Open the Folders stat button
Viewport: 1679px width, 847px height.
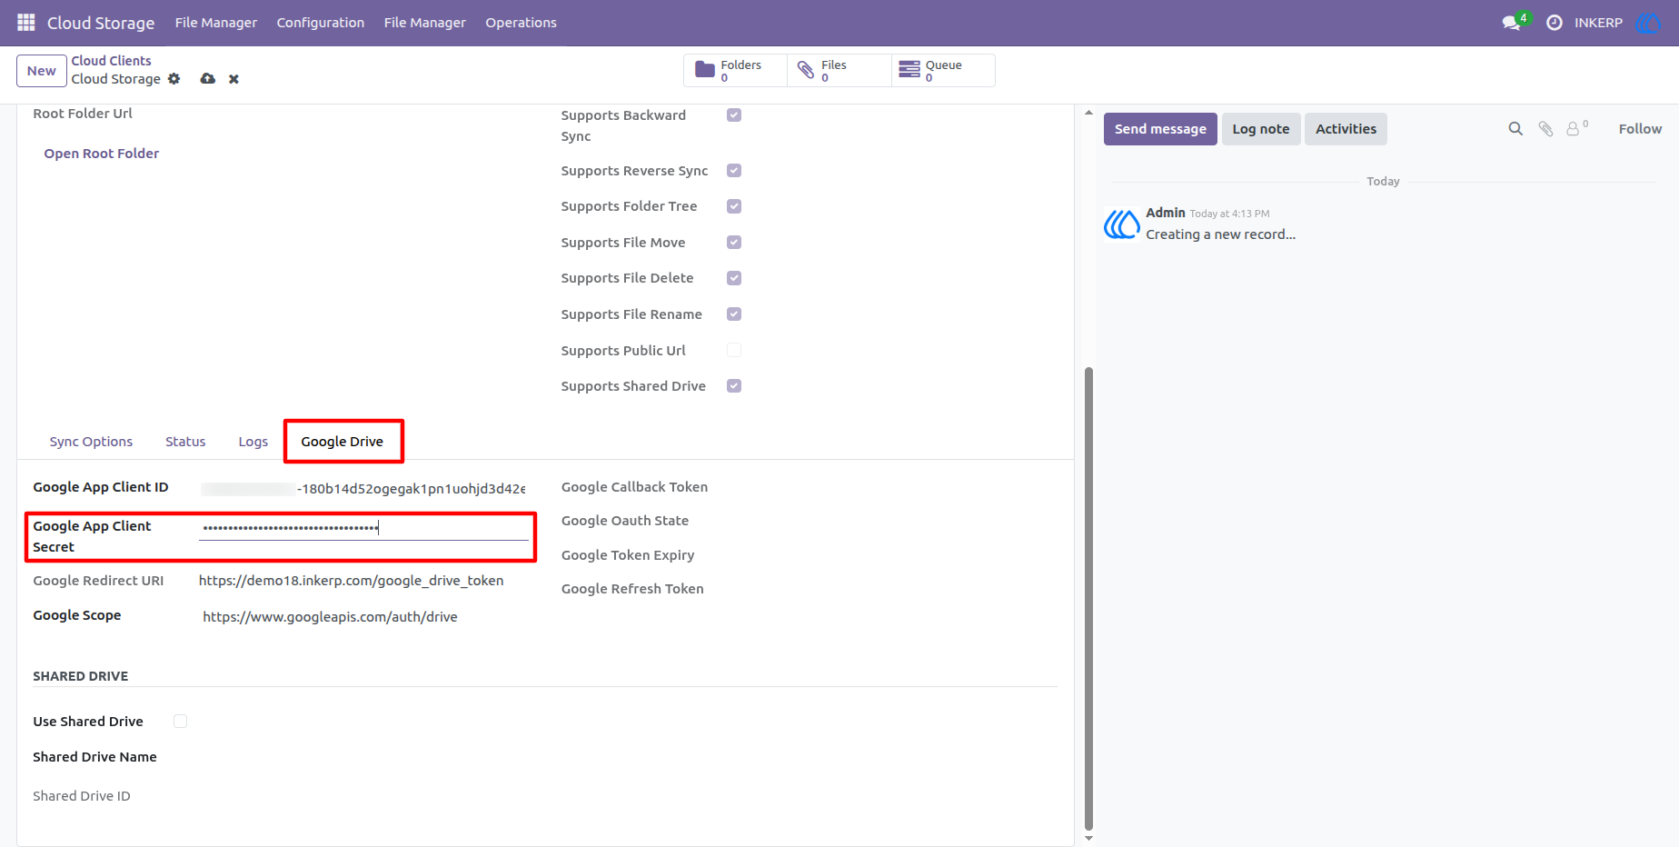(735, 70)
